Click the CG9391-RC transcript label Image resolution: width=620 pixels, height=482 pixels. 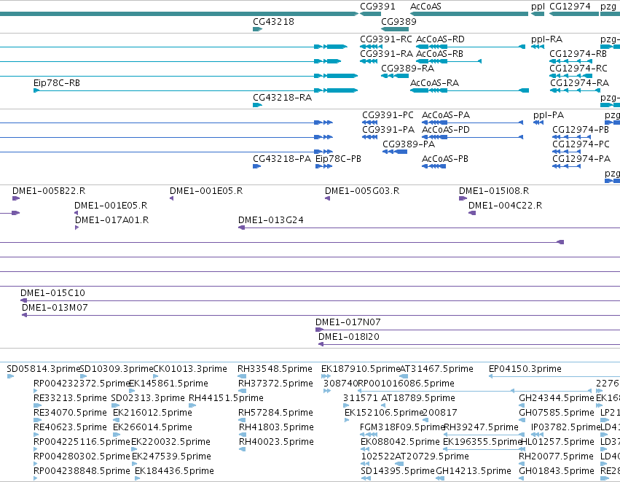[x=386, y=39]
